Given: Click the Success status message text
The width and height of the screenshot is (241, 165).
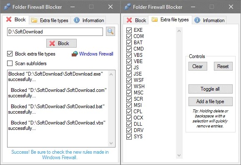Looking at the screenshot, I should [x=60, y=155].
